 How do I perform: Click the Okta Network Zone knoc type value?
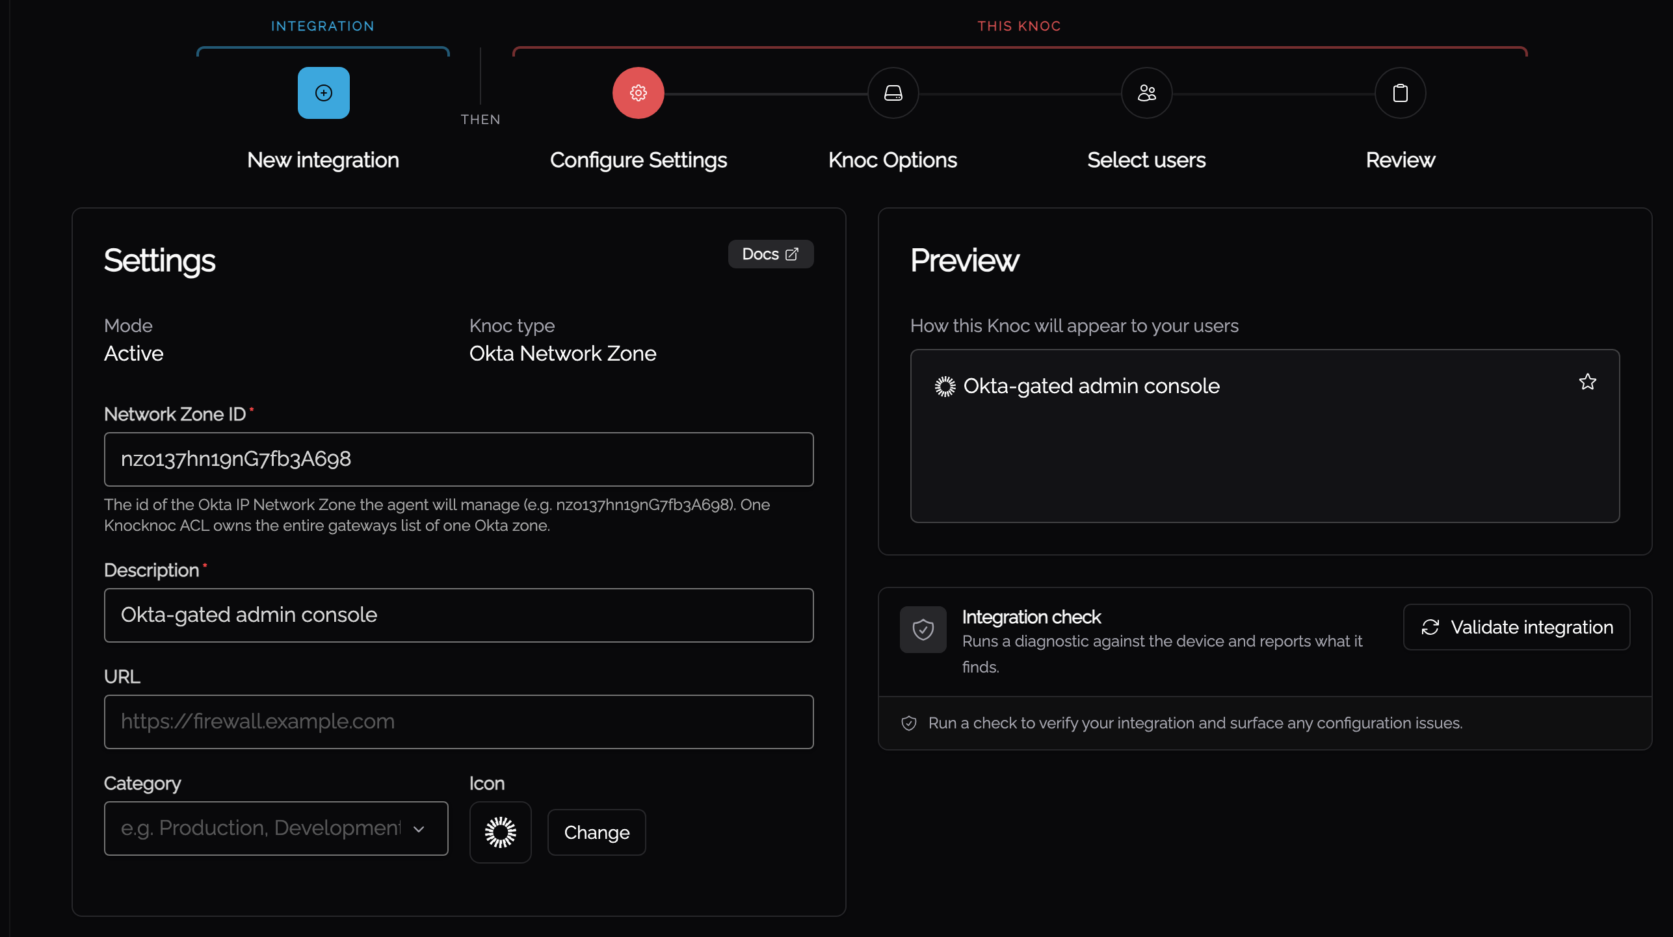(x=562, y=353)
